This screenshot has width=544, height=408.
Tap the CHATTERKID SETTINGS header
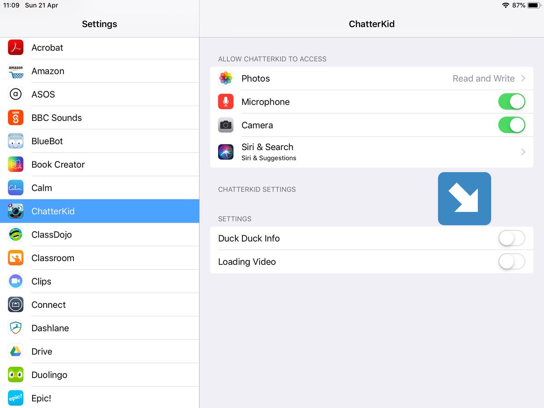pyautogui.click(x=257, y=189)
